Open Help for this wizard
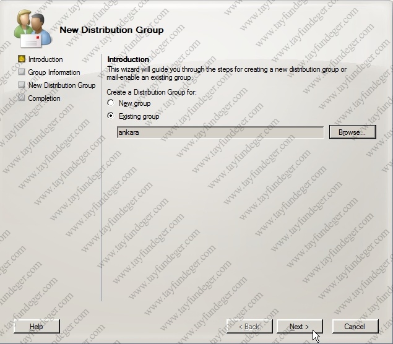 37,326
